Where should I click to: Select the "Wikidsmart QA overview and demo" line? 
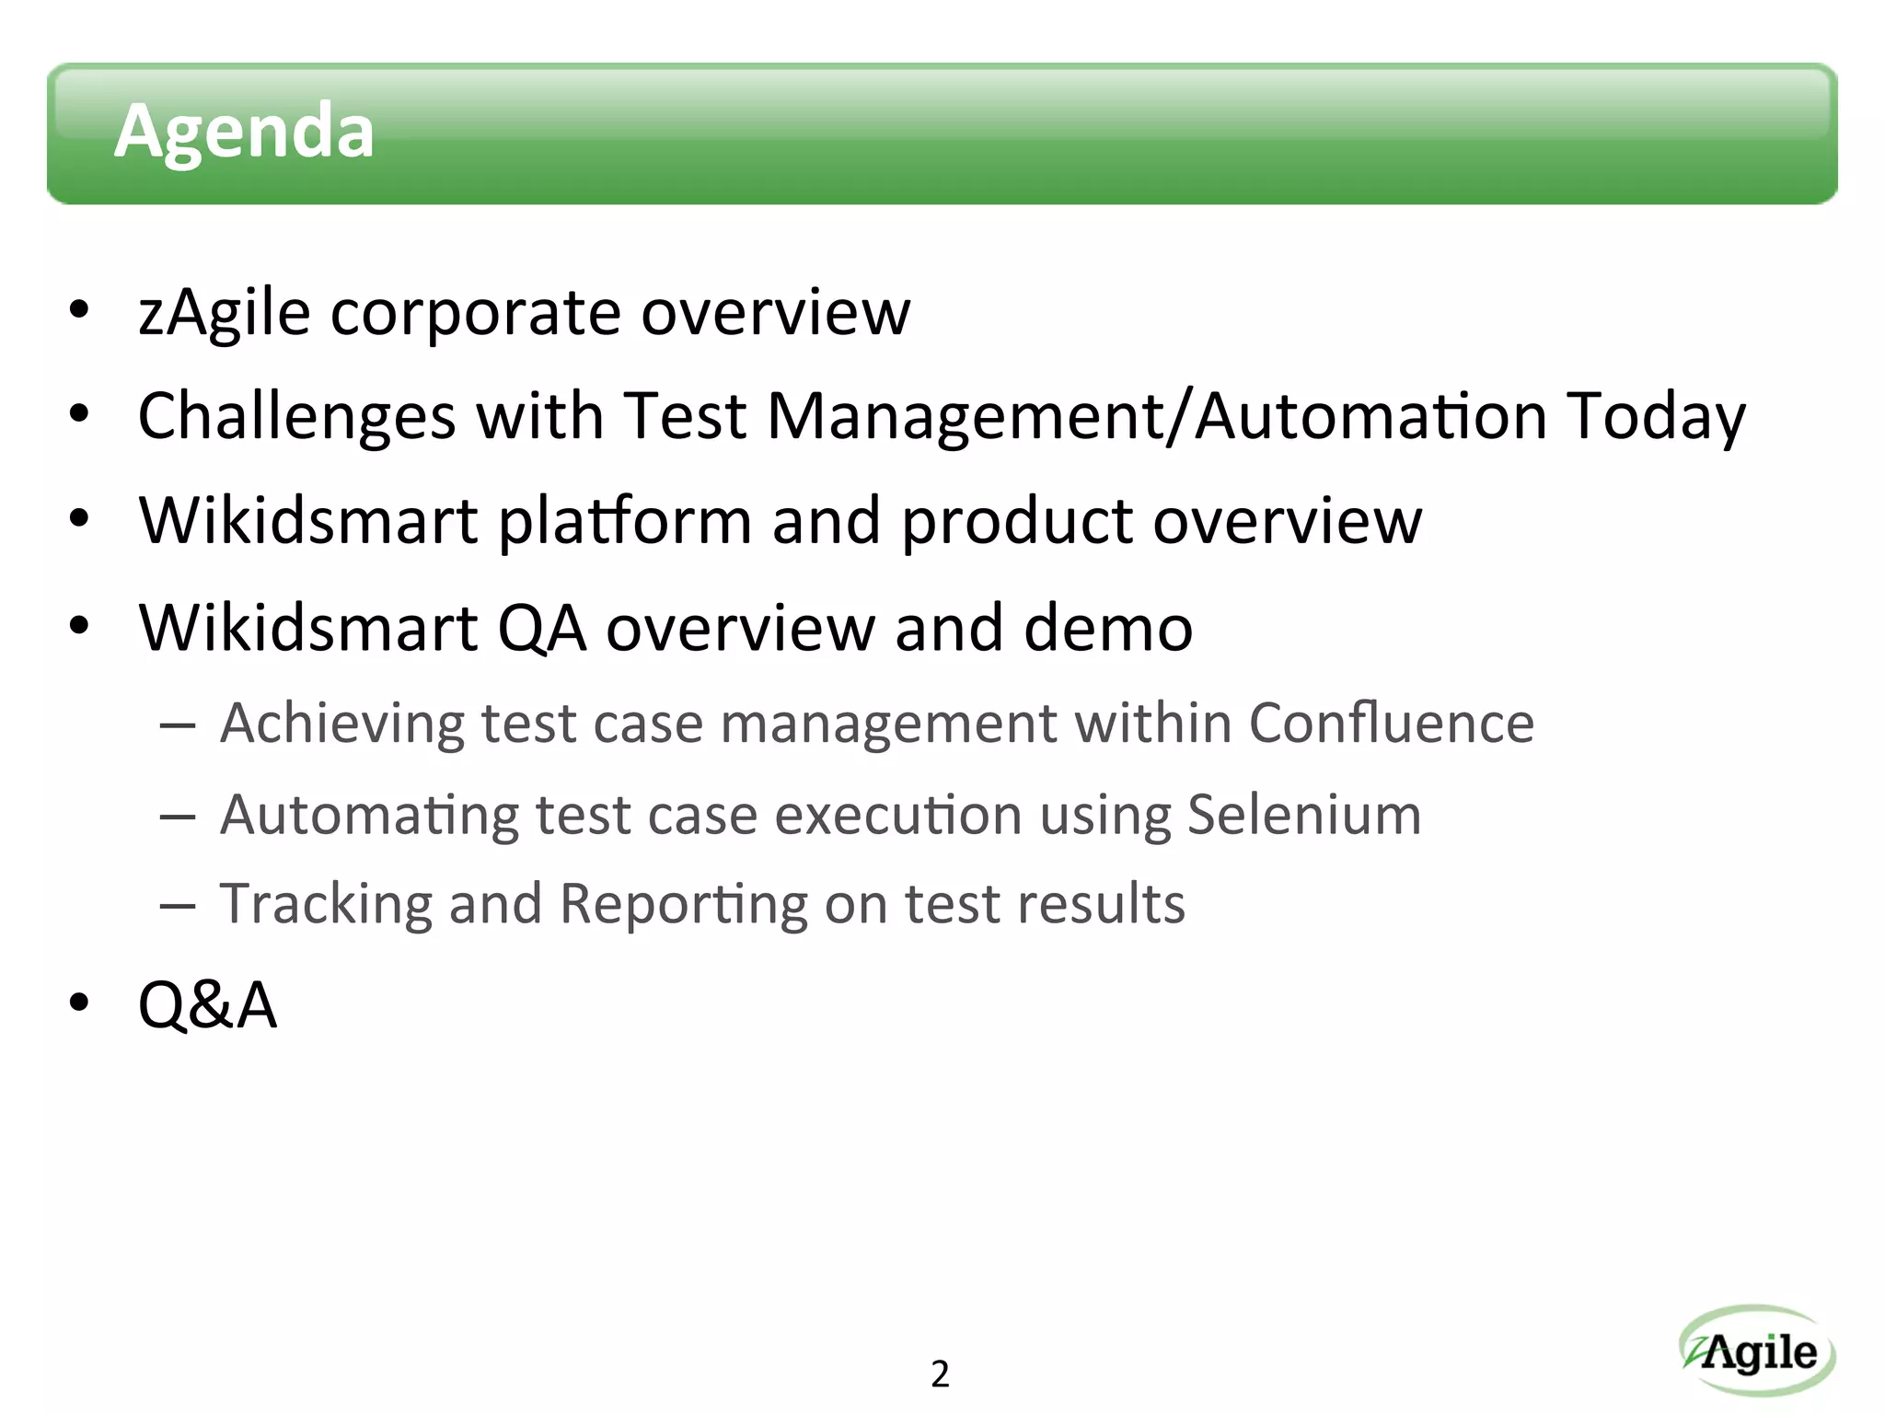click(x=665, y=628)
